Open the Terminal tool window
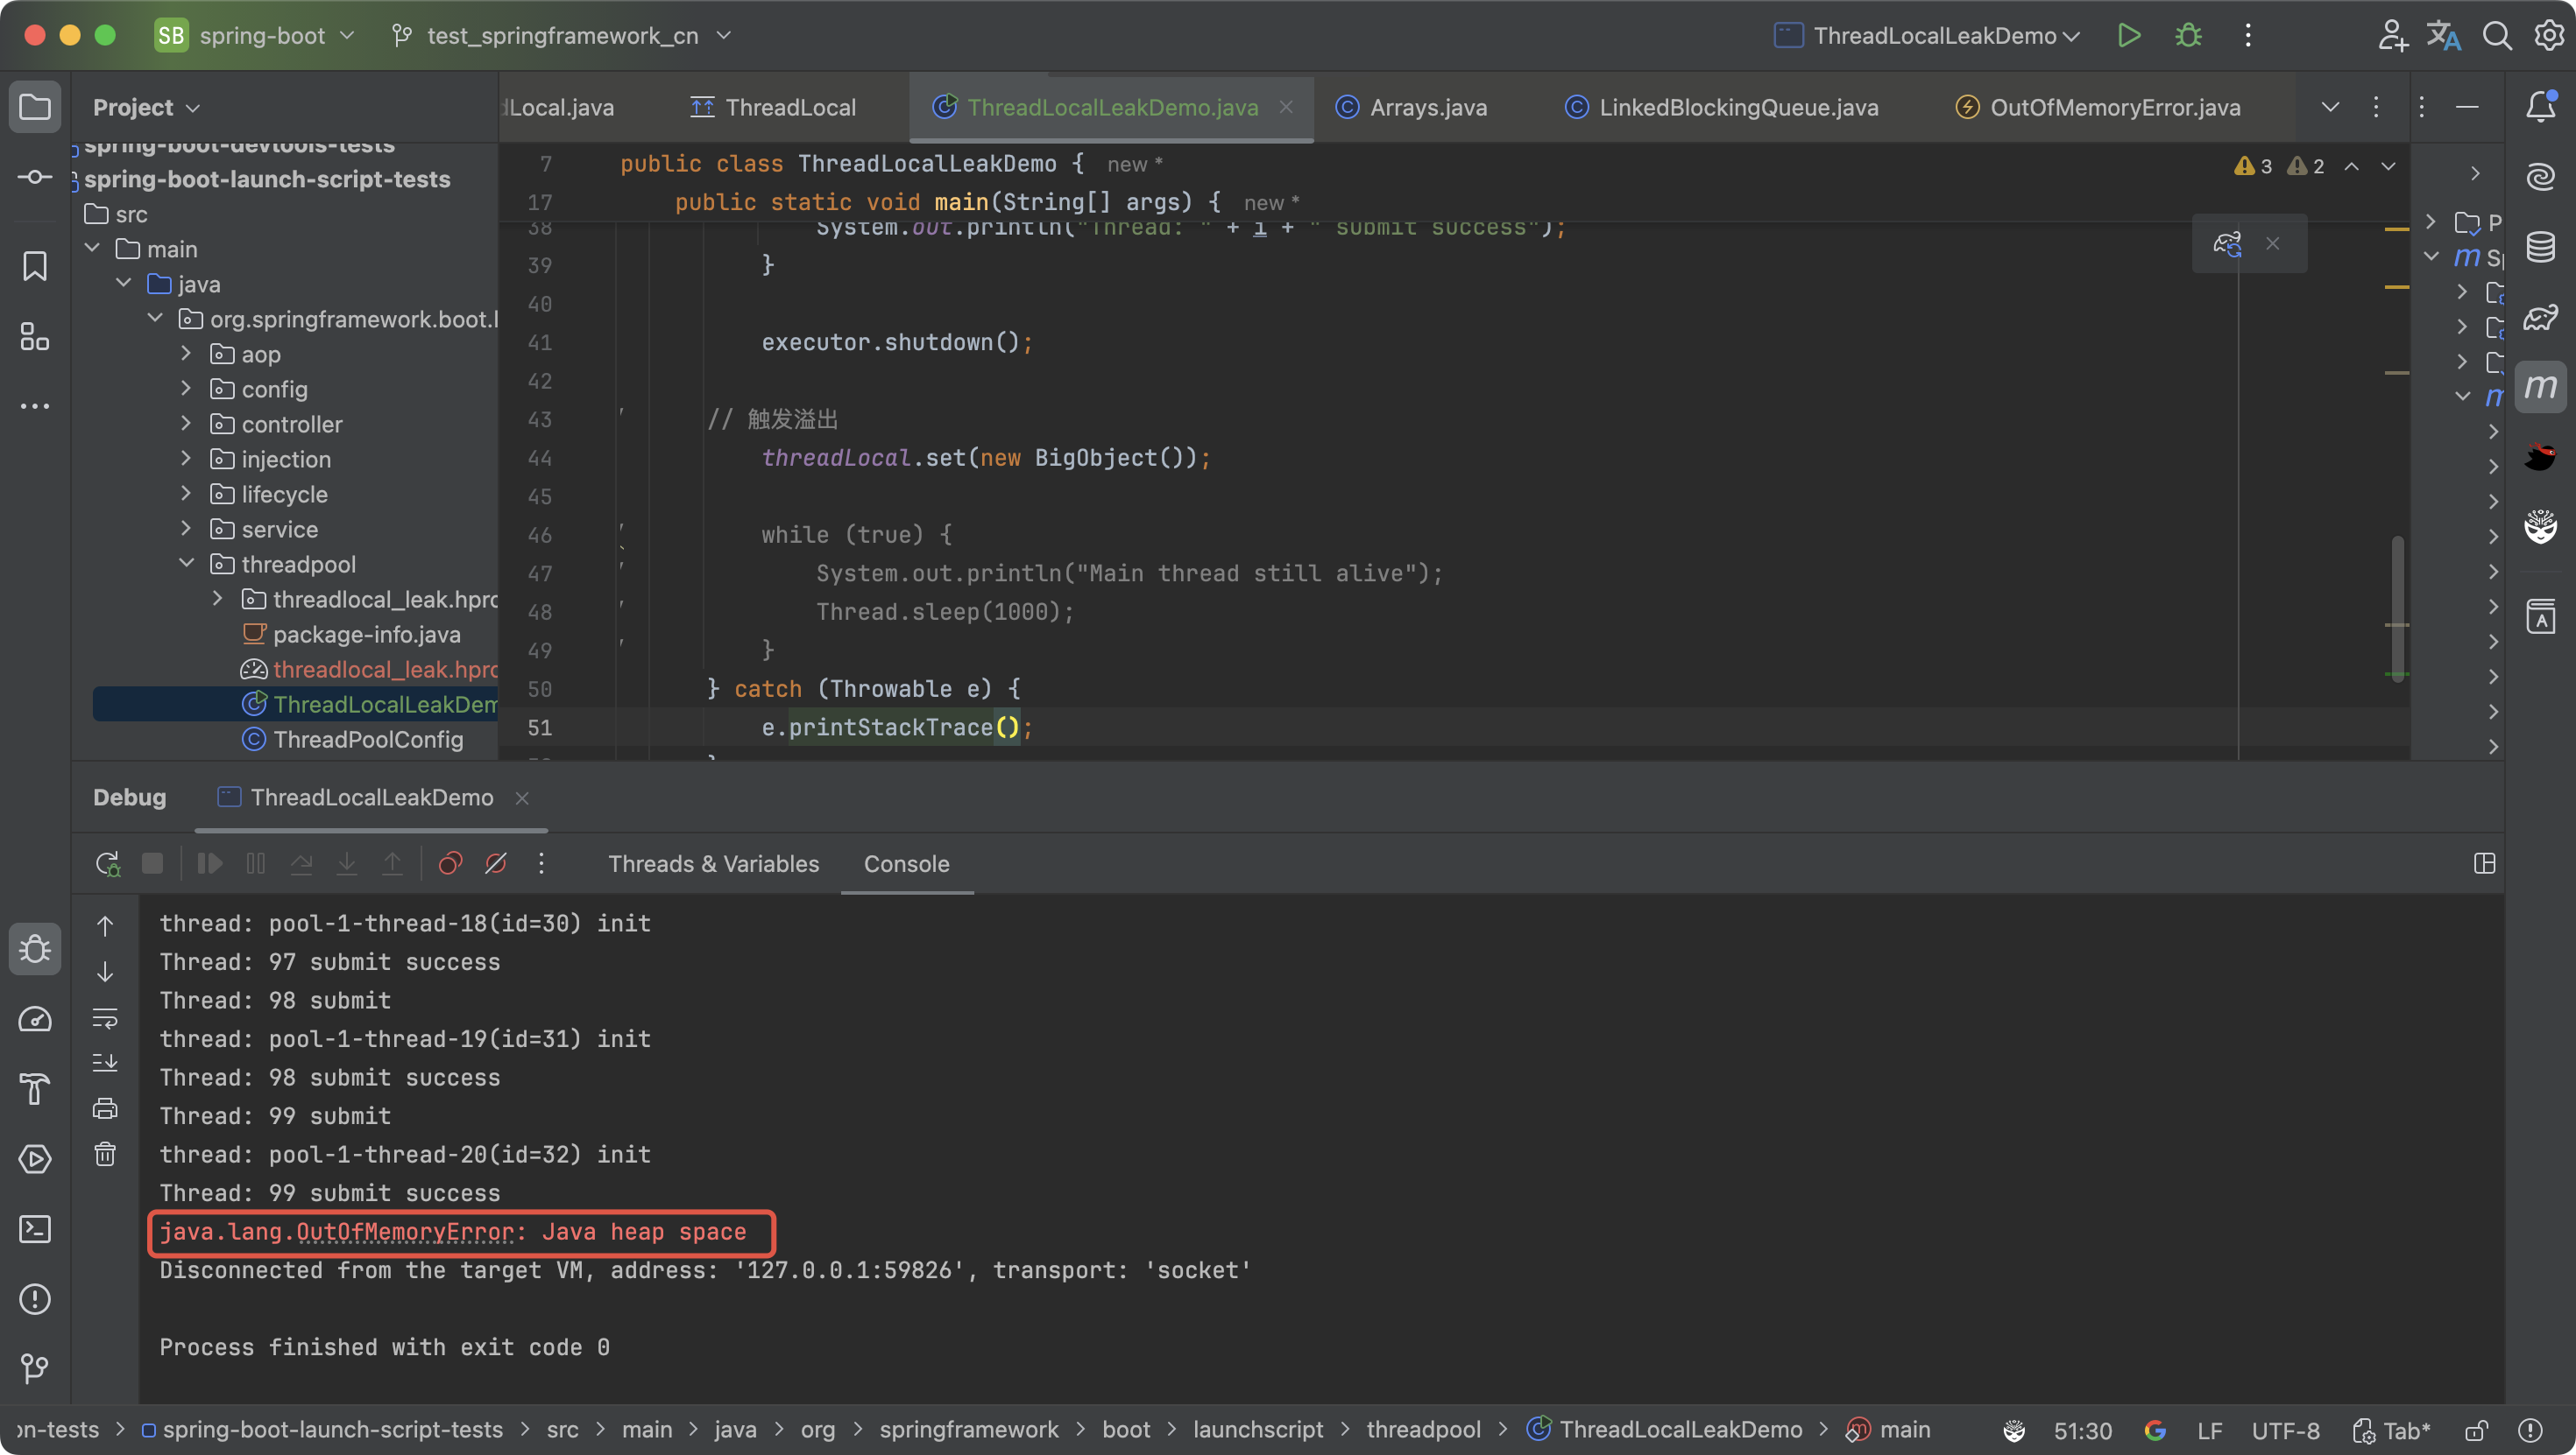 coord(35,1229)
